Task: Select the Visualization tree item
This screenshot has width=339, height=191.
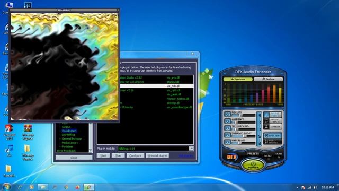Action: coord(69,131)
